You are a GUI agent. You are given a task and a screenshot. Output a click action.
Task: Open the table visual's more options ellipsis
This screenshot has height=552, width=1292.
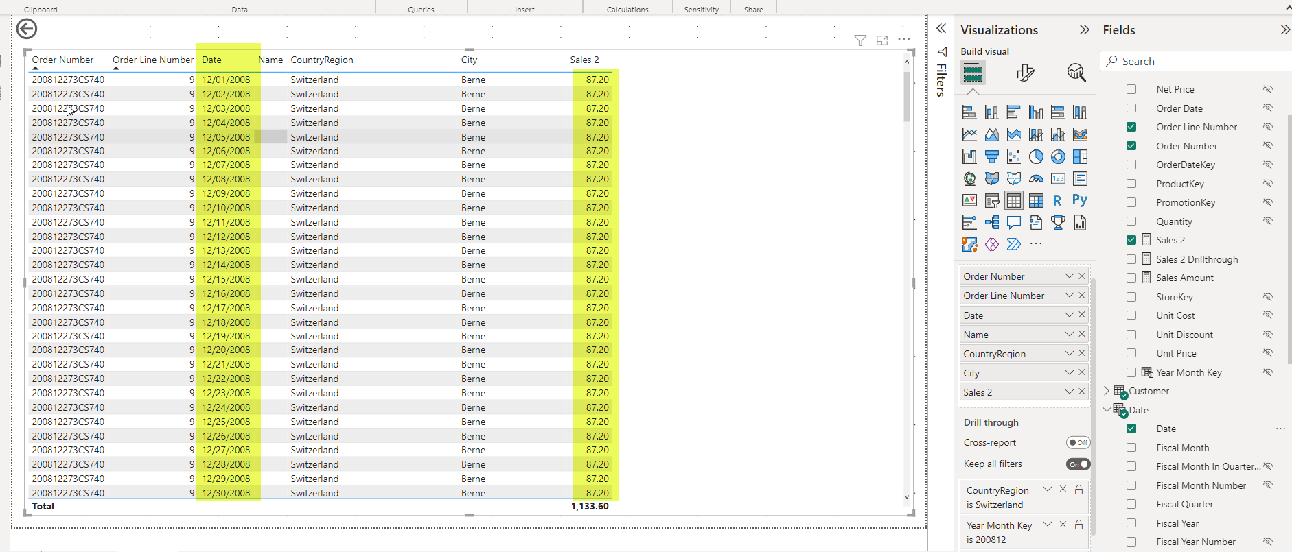[904, 40]
